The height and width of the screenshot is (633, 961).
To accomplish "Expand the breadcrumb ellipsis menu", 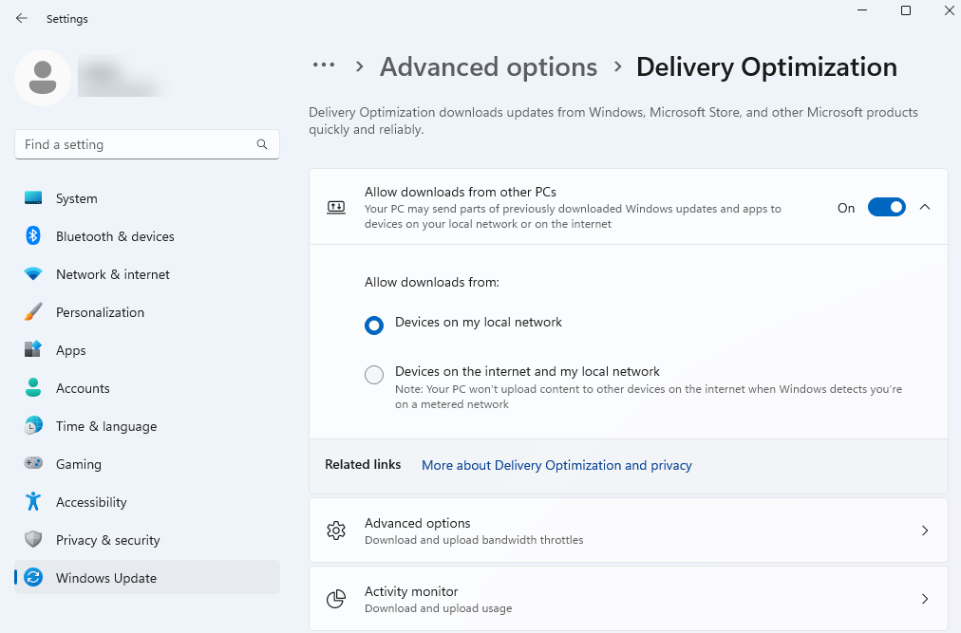I will 324,65.
